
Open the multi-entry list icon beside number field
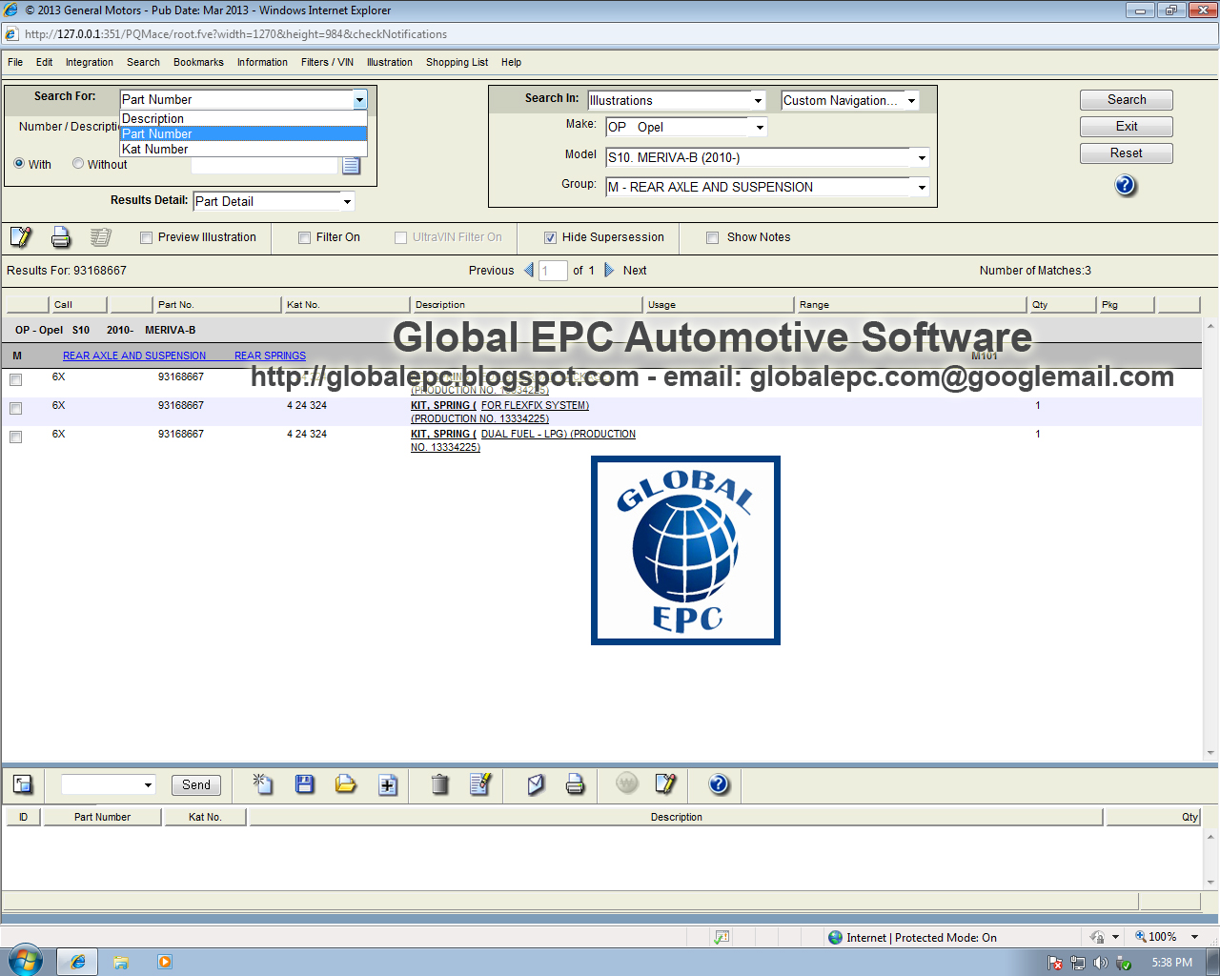tap(351, 166)
